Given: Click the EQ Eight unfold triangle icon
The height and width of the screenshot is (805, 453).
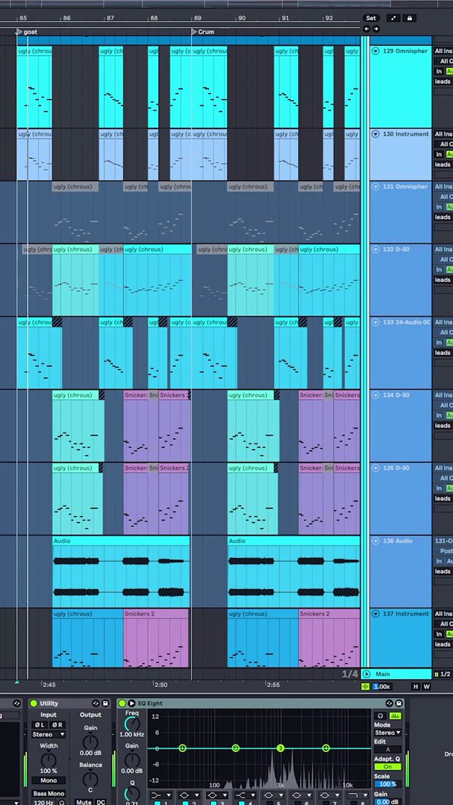Looking at the screenshot, I should pyautogui.click(x=132, y=703).
